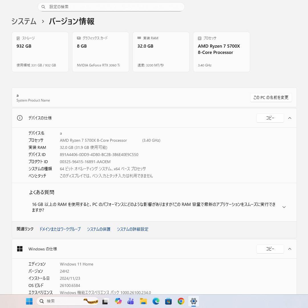Open the Microsoft Store from the taskbar

click(168, 301)
